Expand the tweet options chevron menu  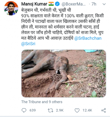point(104,4)
